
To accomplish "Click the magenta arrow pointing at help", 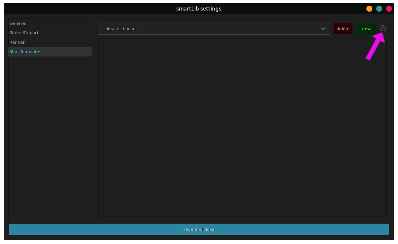I will click(x=375, y=46).
